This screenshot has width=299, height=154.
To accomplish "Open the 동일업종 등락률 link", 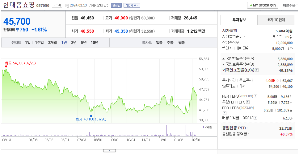I will tap(236, 134).
